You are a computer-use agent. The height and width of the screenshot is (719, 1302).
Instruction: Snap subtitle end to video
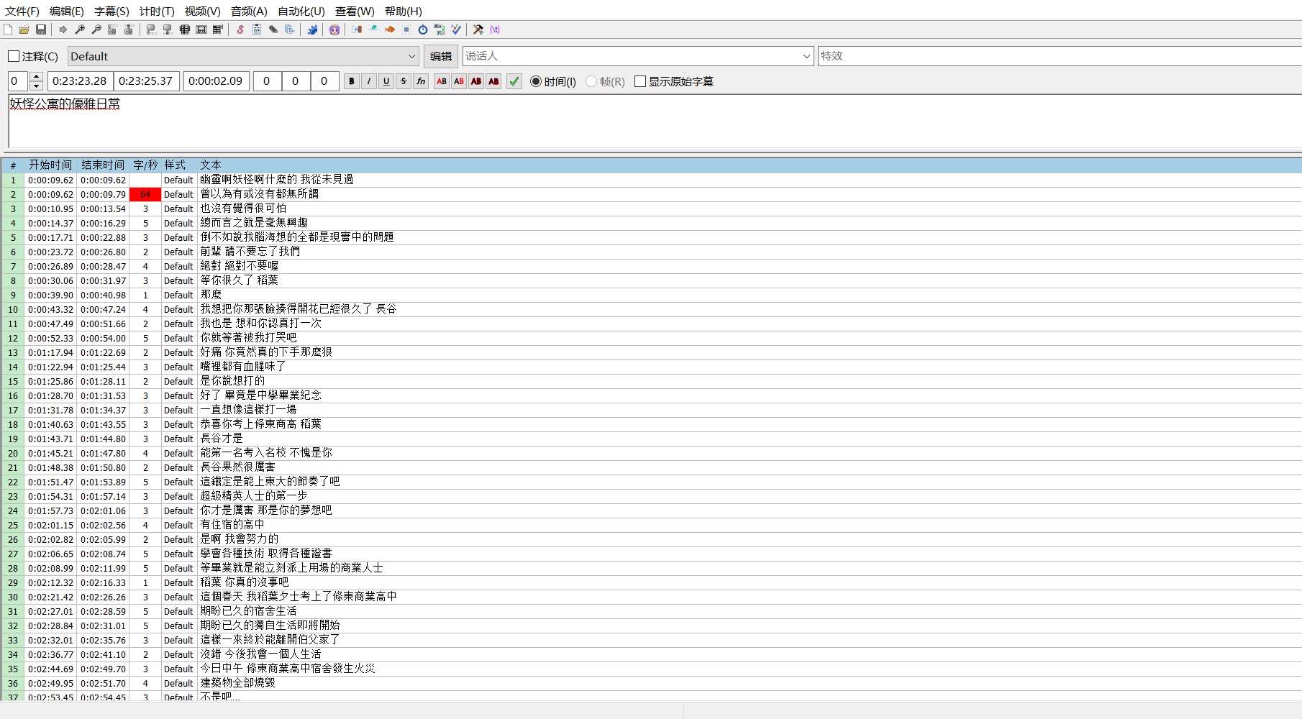pyautogui.click(x=168, y=29)
